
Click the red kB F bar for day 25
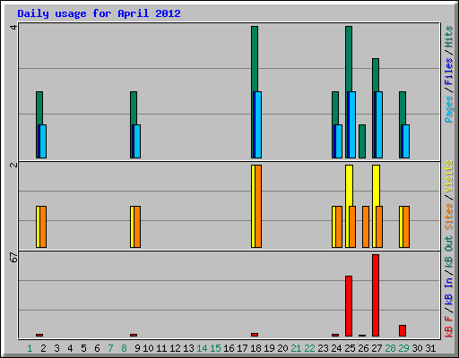(349, 306)
